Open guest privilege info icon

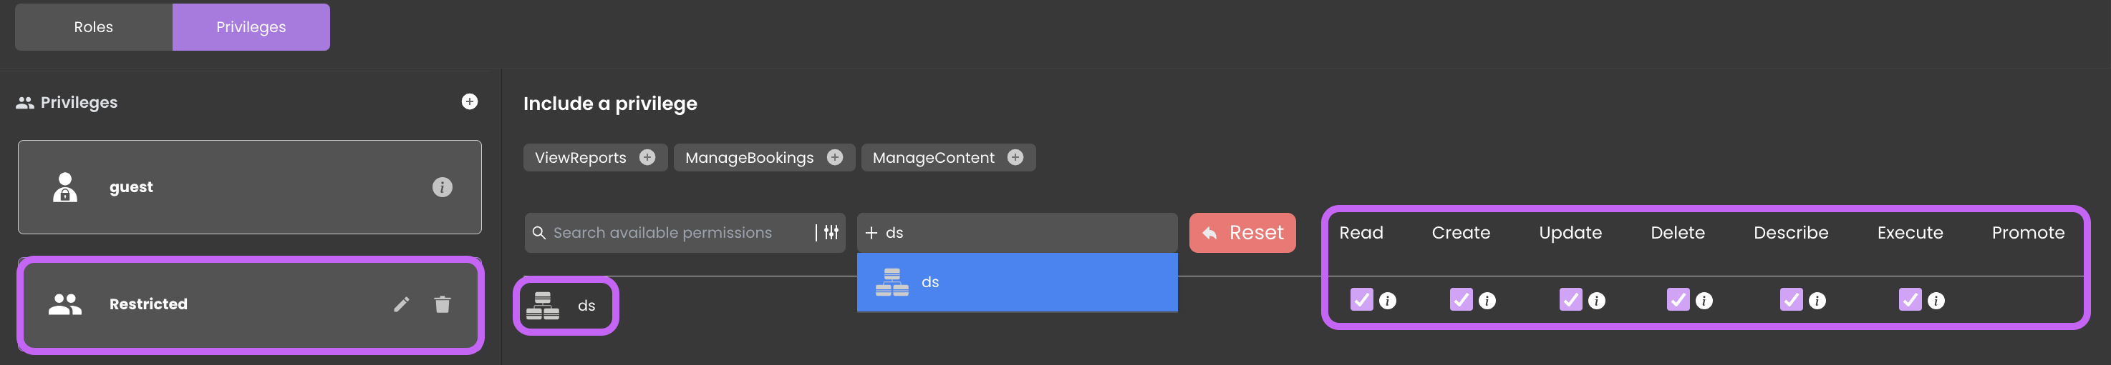[442, 187]
